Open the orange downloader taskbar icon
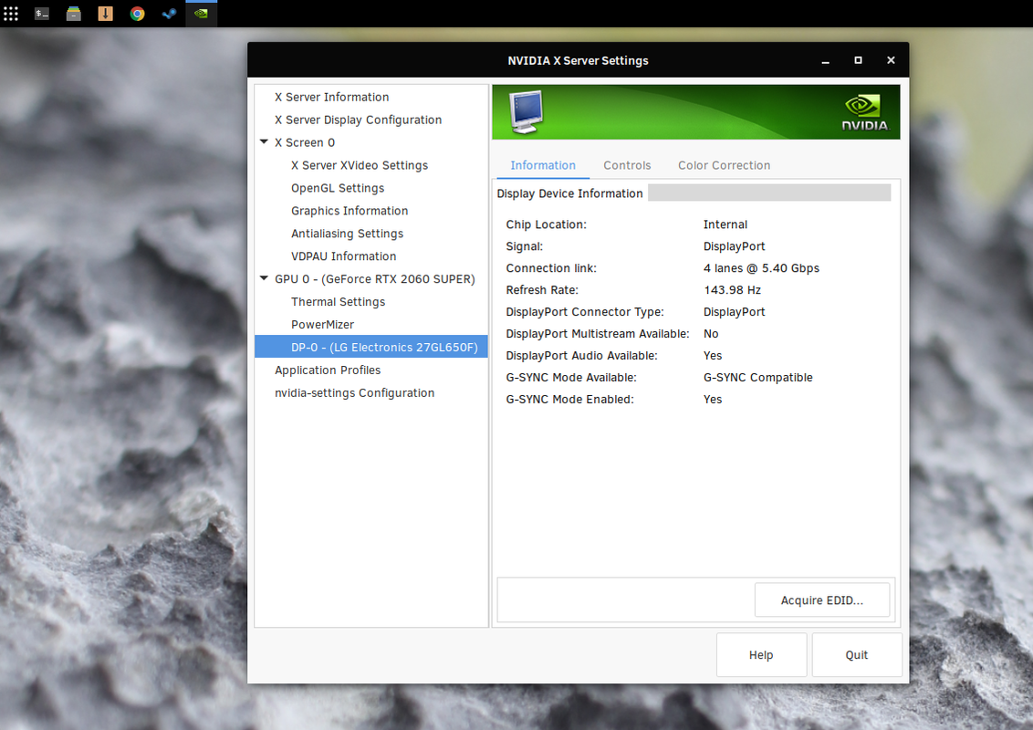This screenshot has width=1033, height=730. [106, 13]
